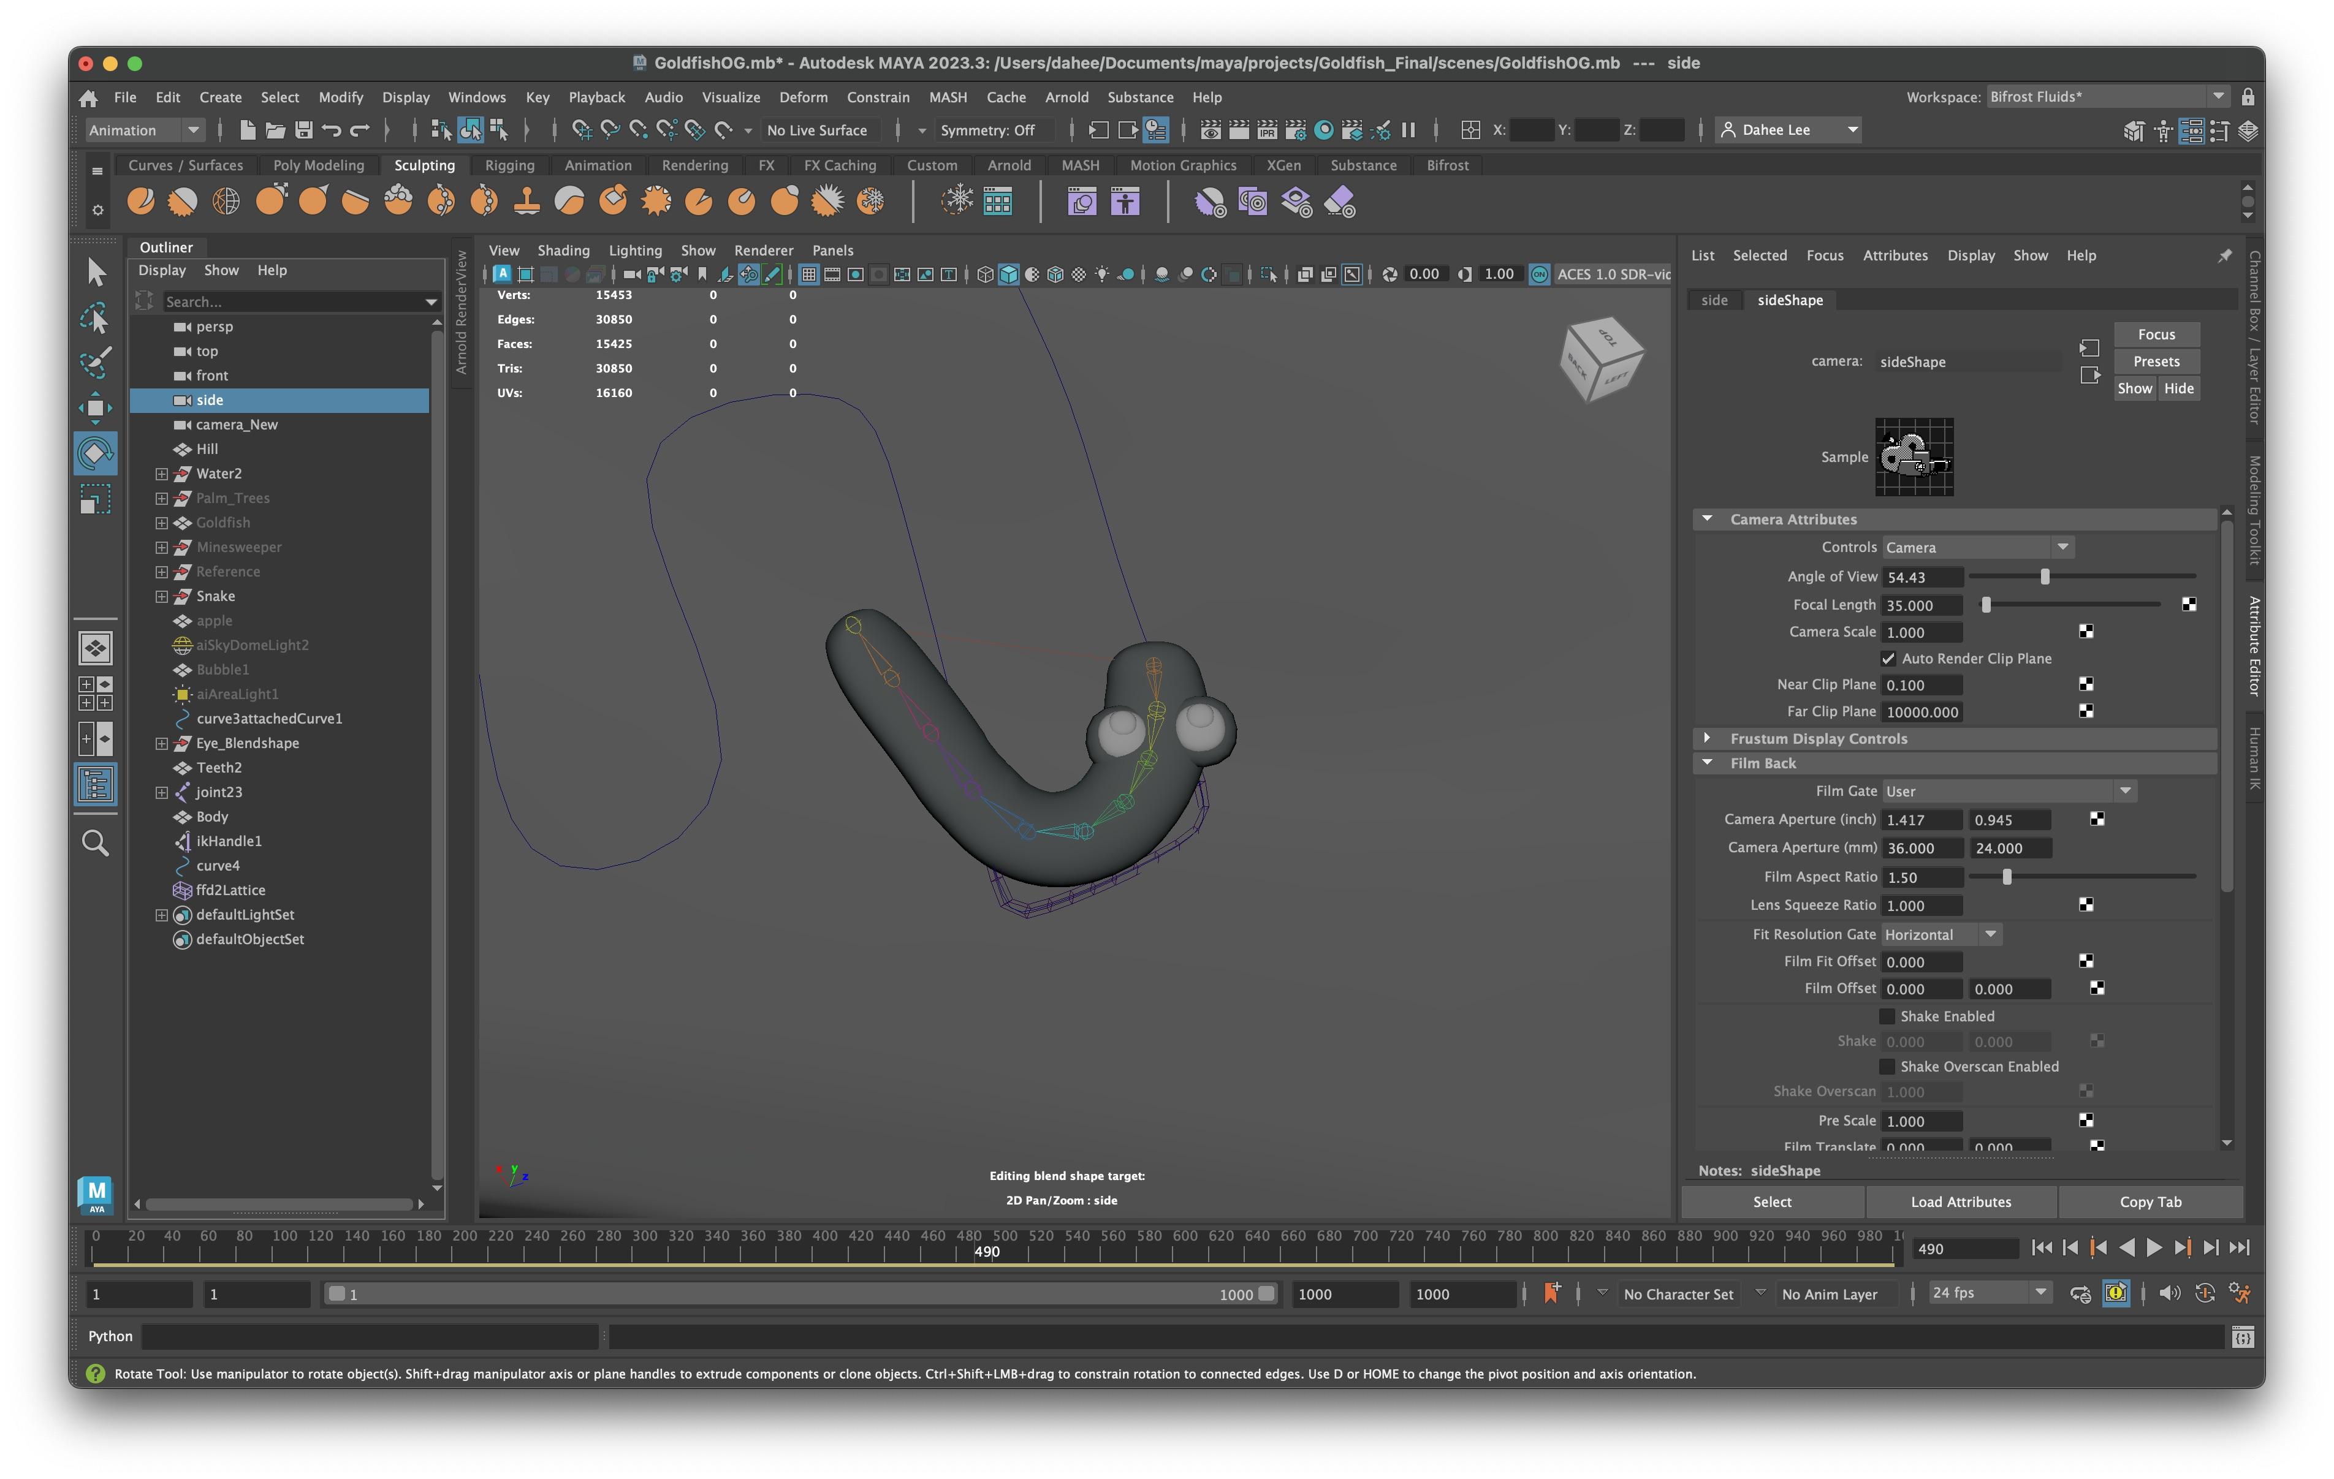Check Shake Overscan Enabled option
This screenshot has height=1479, width=2334.
point(1886,1067)
